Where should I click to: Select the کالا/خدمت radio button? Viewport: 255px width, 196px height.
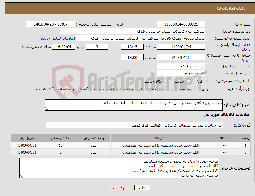[x=166, y=81]
